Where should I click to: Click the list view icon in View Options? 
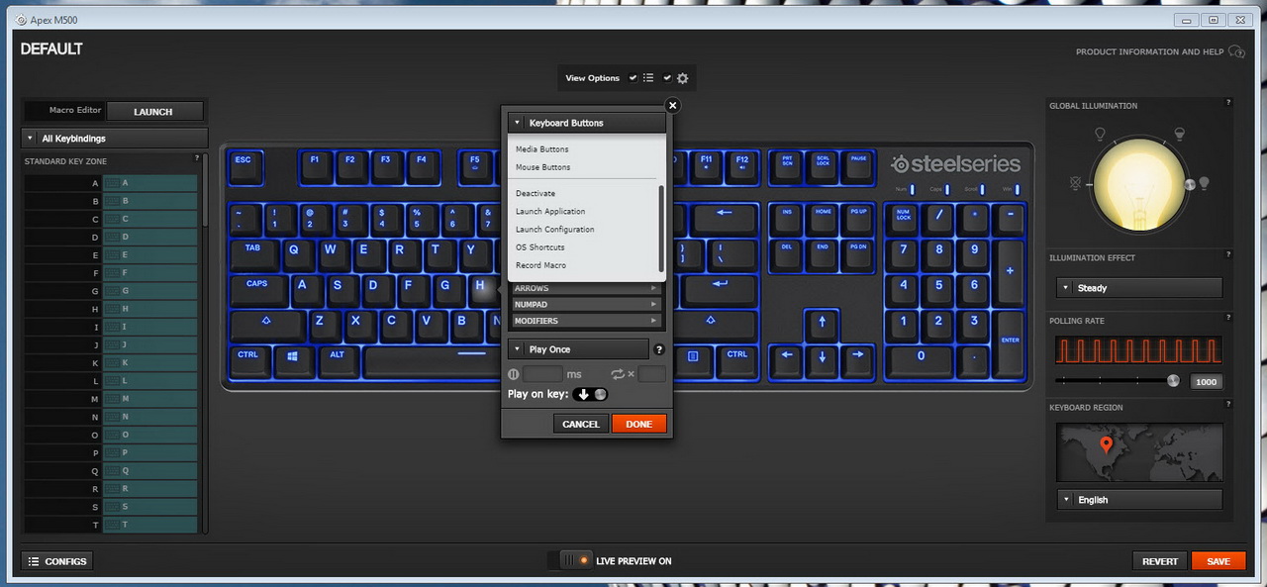coord(648,78)
